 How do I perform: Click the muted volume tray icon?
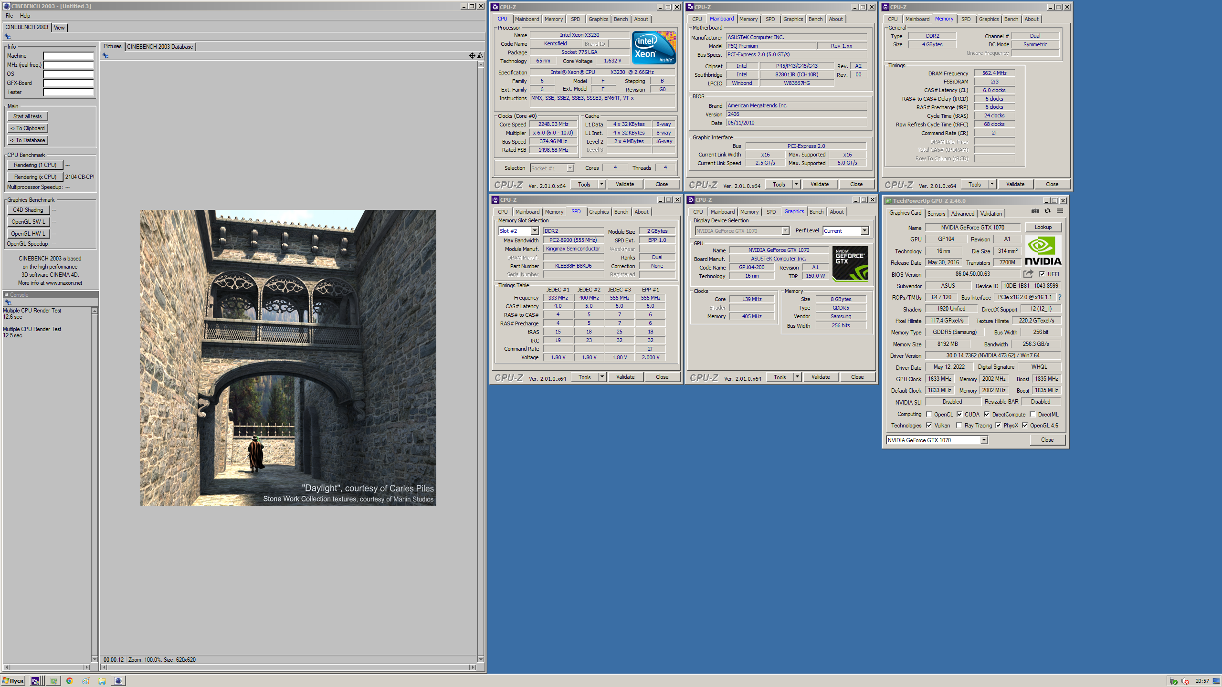[x=1185, y=681]
